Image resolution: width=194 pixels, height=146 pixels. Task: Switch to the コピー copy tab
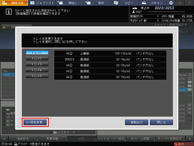125,3
